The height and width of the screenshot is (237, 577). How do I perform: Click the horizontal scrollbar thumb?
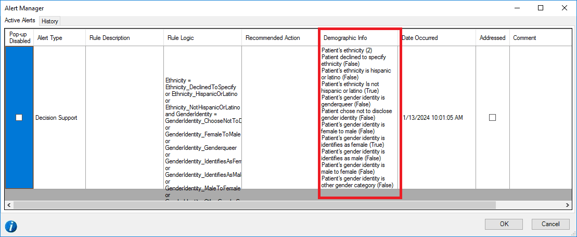[255, 205]
